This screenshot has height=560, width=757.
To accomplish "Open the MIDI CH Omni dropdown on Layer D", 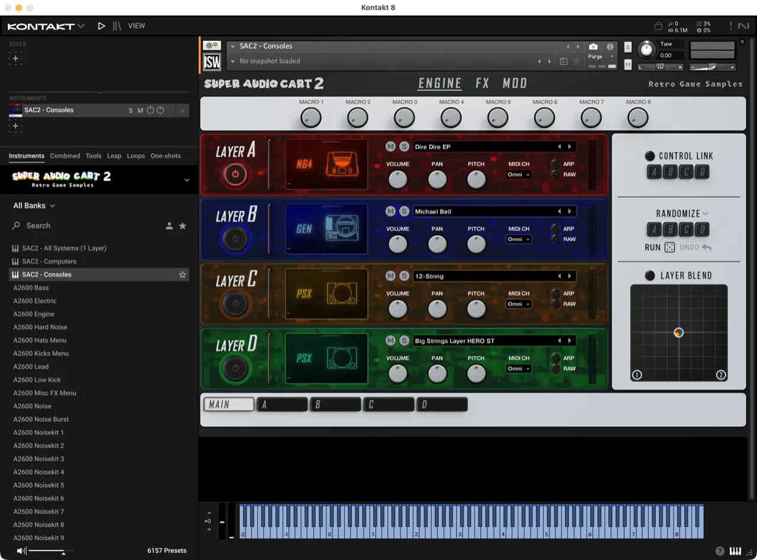I will click(x=518, y=368).
